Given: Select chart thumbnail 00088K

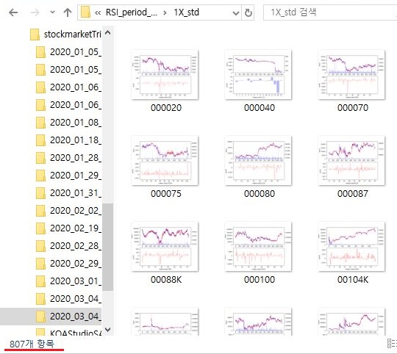Looking at the screenshot, I should (x=165, y=247).
